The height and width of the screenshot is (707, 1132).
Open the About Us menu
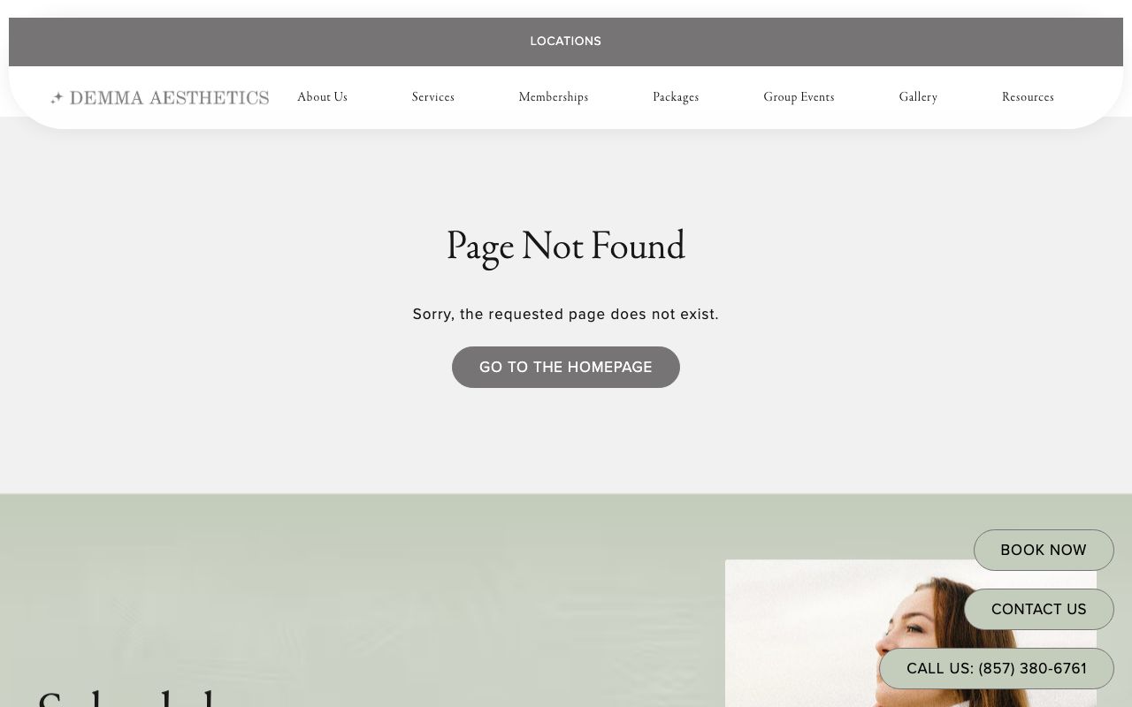click(322, 97)
